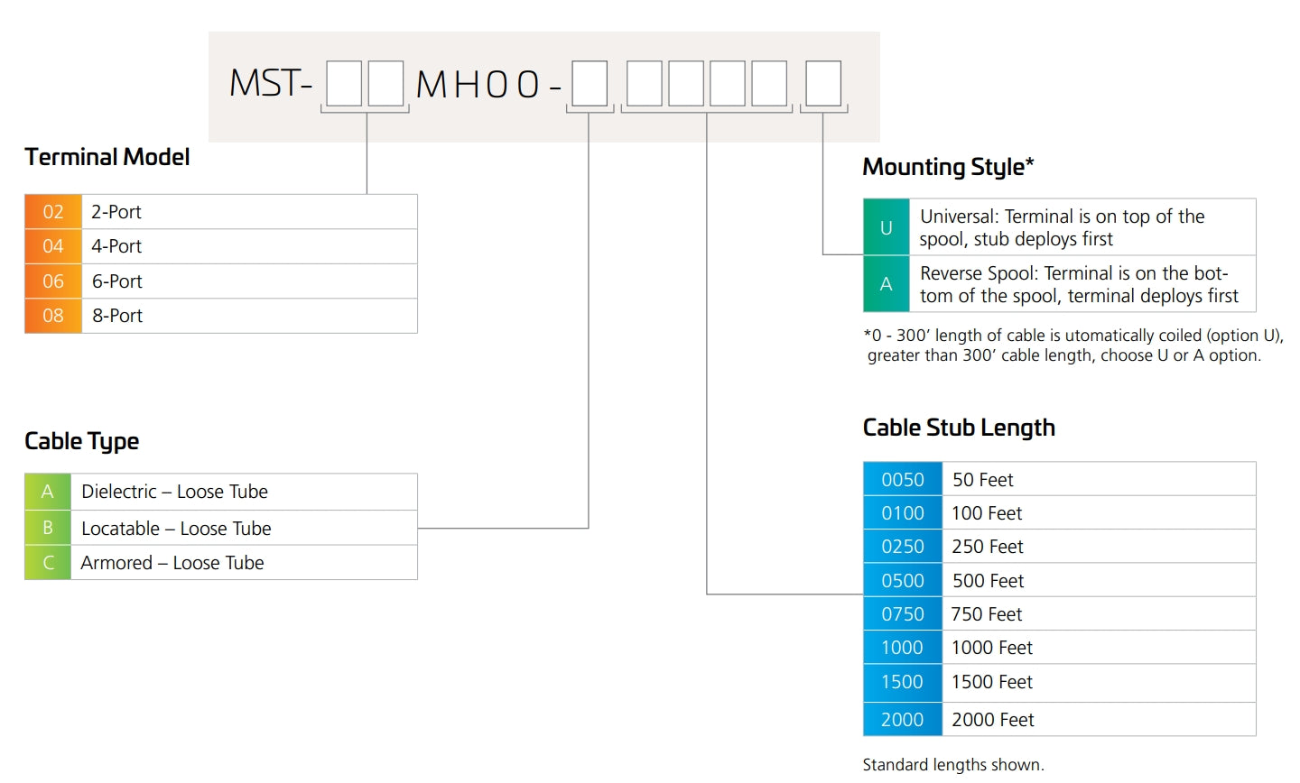Select the 1500 Feet row text
Image resolution: width=1300 pixels, height=783 pixels.
[x=992, y=682]
